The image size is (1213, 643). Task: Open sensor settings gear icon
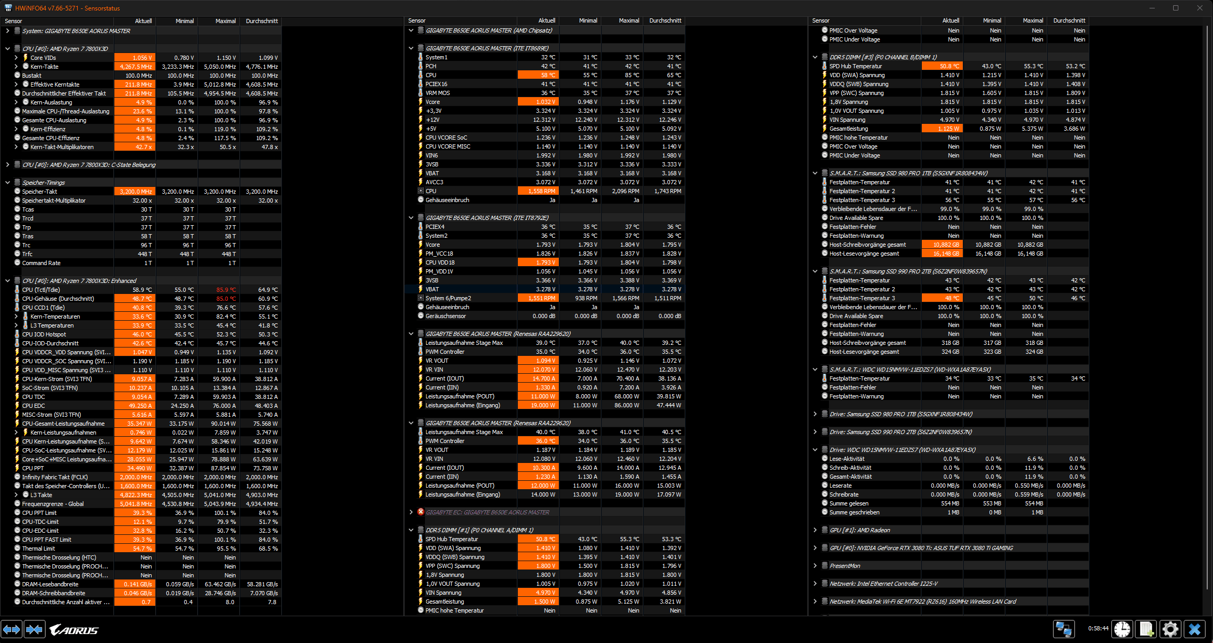coord(1171,629)
